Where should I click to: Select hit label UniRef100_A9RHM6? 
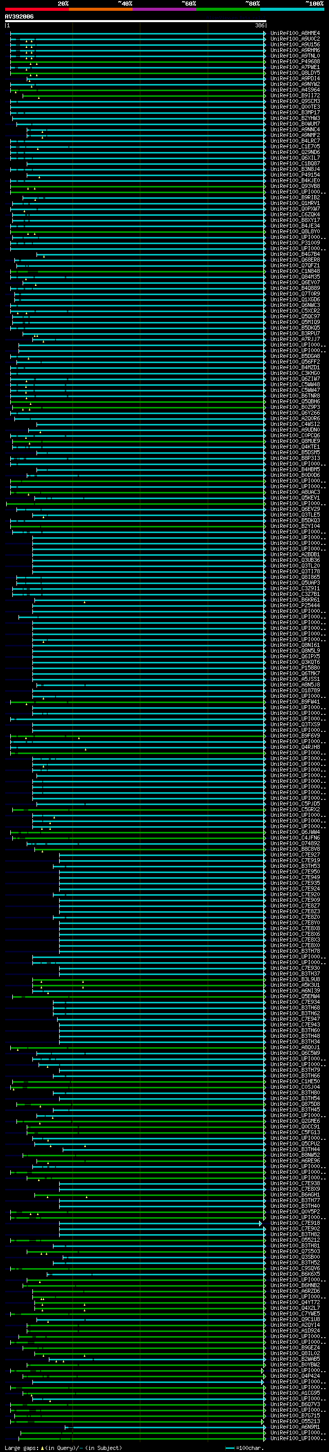click(x=295, y=50)
